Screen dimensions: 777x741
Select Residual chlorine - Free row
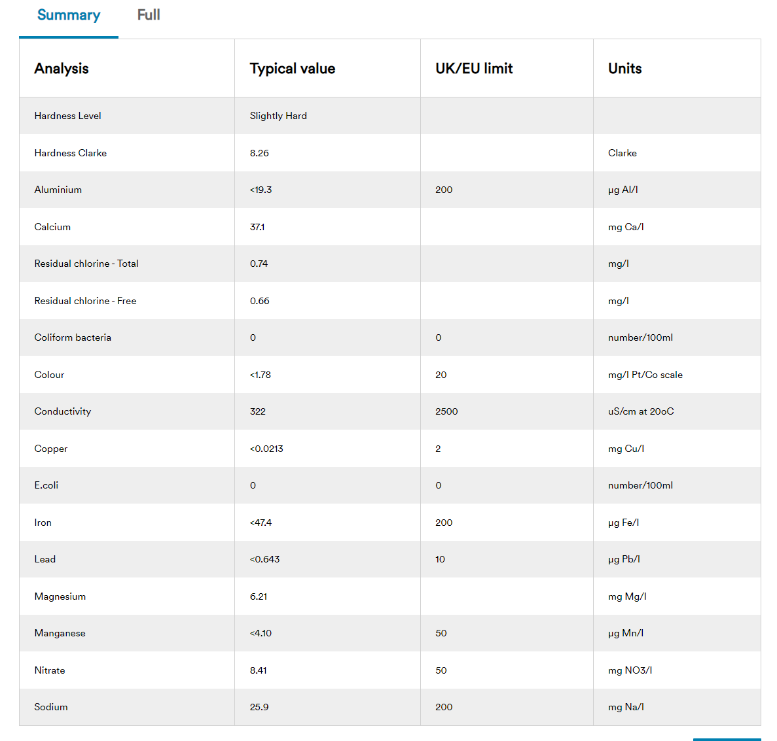(x=85, y=301)
